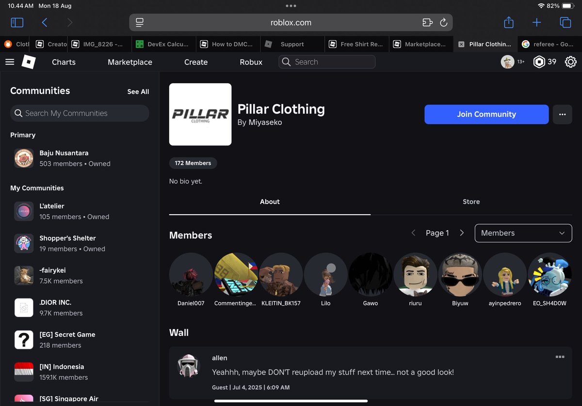Click the roblox.com address bar

click(x=291, y=22)
